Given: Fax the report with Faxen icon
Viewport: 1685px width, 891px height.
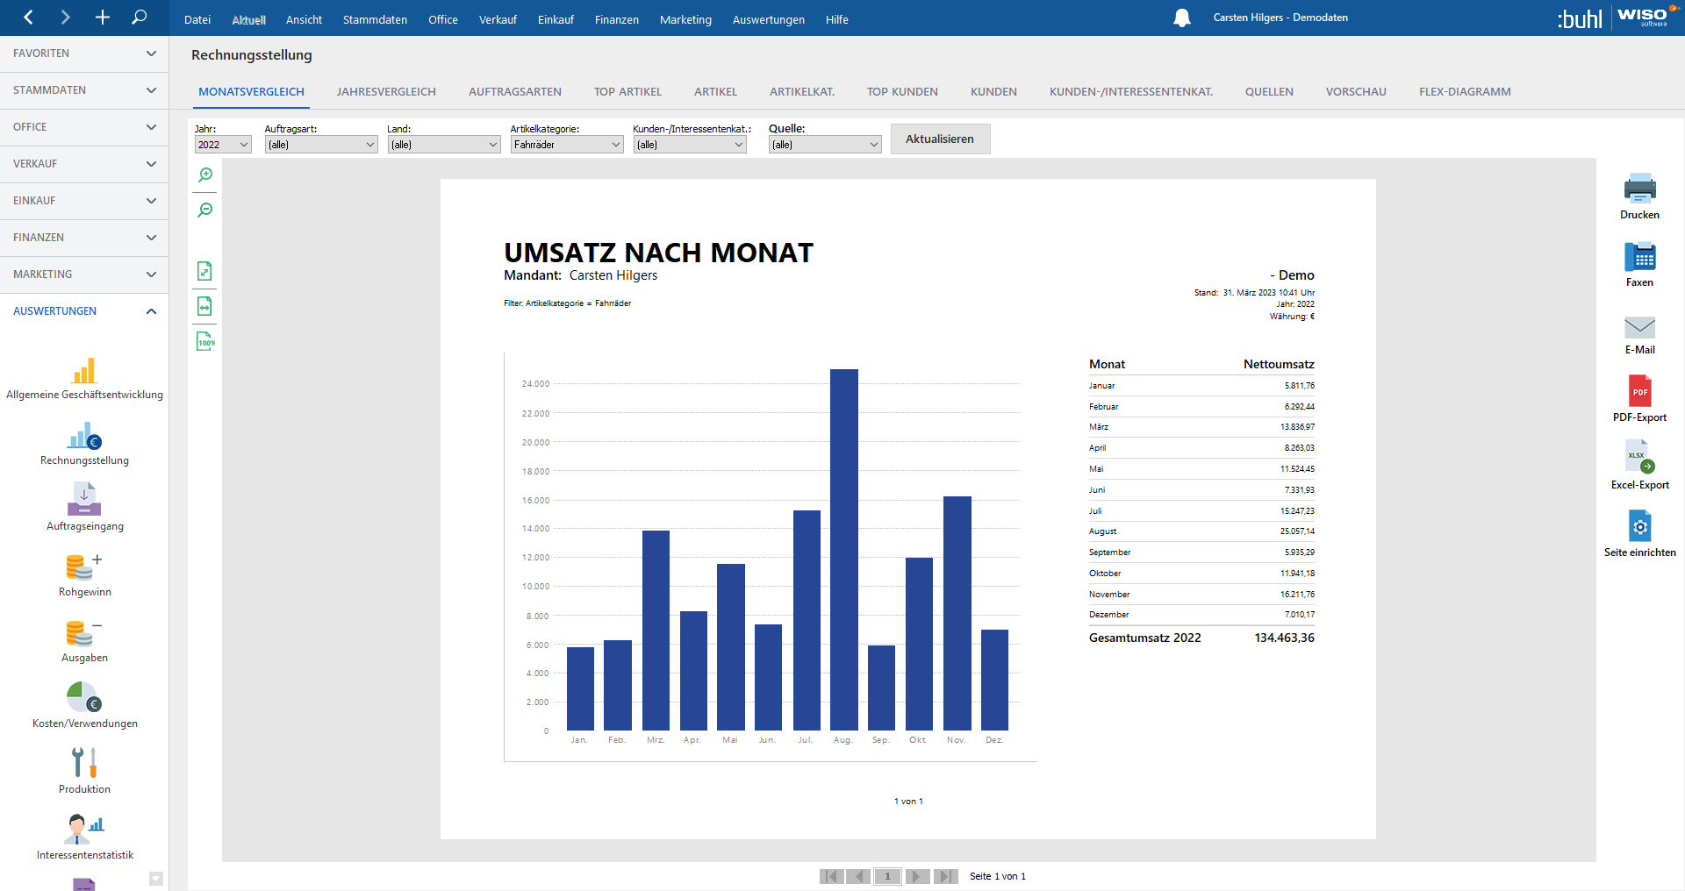Looking at the screenshot, I should (x=1638, y=258).
